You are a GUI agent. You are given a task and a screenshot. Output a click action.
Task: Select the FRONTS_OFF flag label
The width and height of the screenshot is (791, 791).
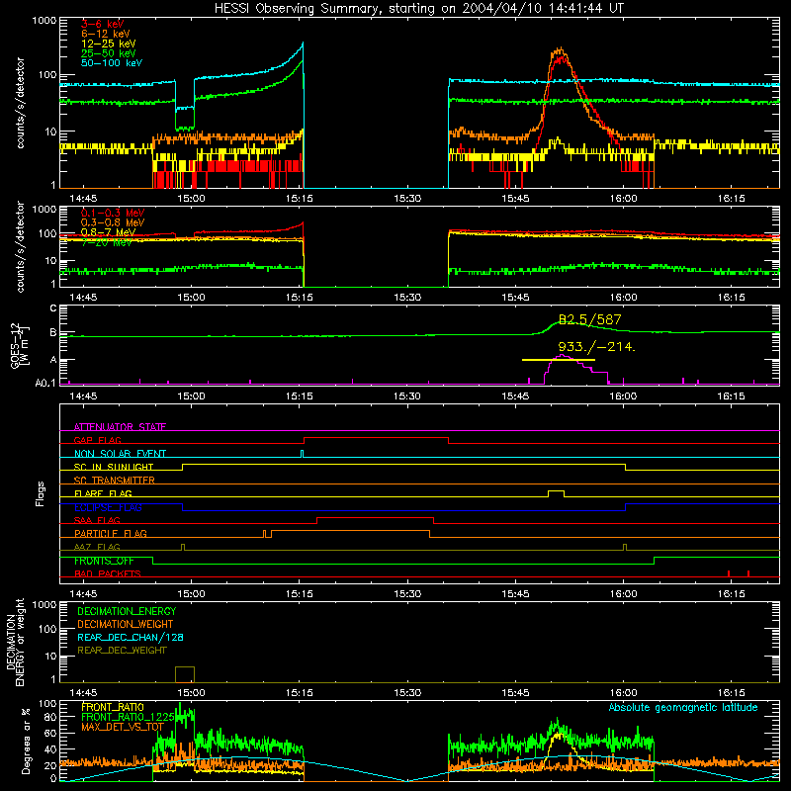pos(104,561)
